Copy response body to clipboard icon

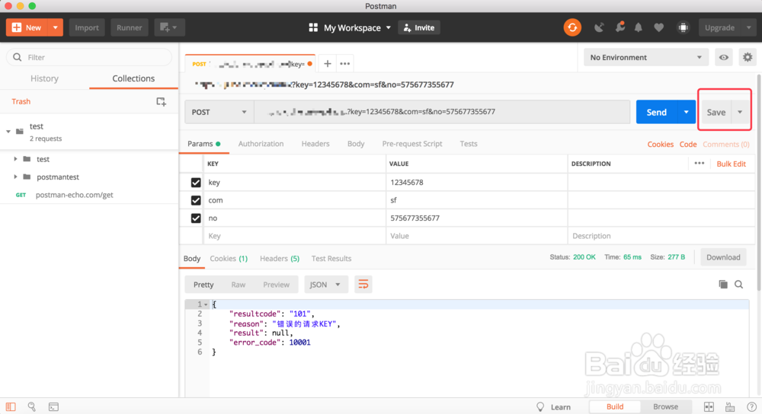coord(722,285)
